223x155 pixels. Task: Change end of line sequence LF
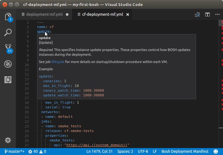[x=155, y=152]
